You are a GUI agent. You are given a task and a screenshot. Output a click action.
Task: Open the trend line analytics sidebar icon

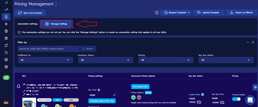pyautogui.click(x=6, y=10)
